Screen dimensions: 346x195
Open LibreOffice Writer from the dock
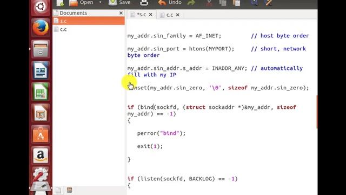point(41,70)
